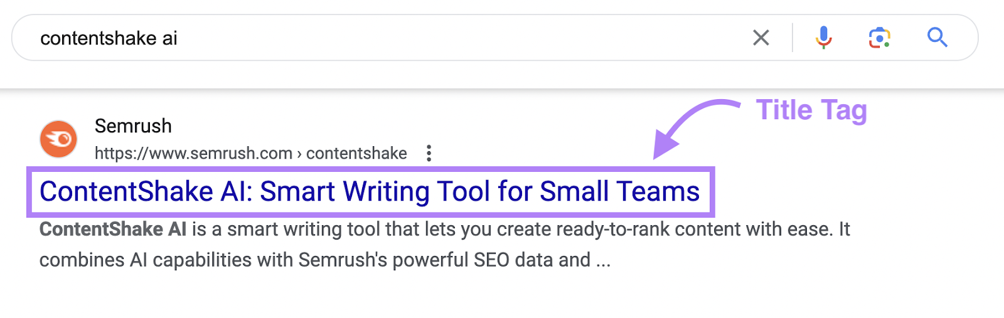Click the bold "ContentShake AI" text in snippet
This screenshot has height=318, width=1004.
point(113,229)
